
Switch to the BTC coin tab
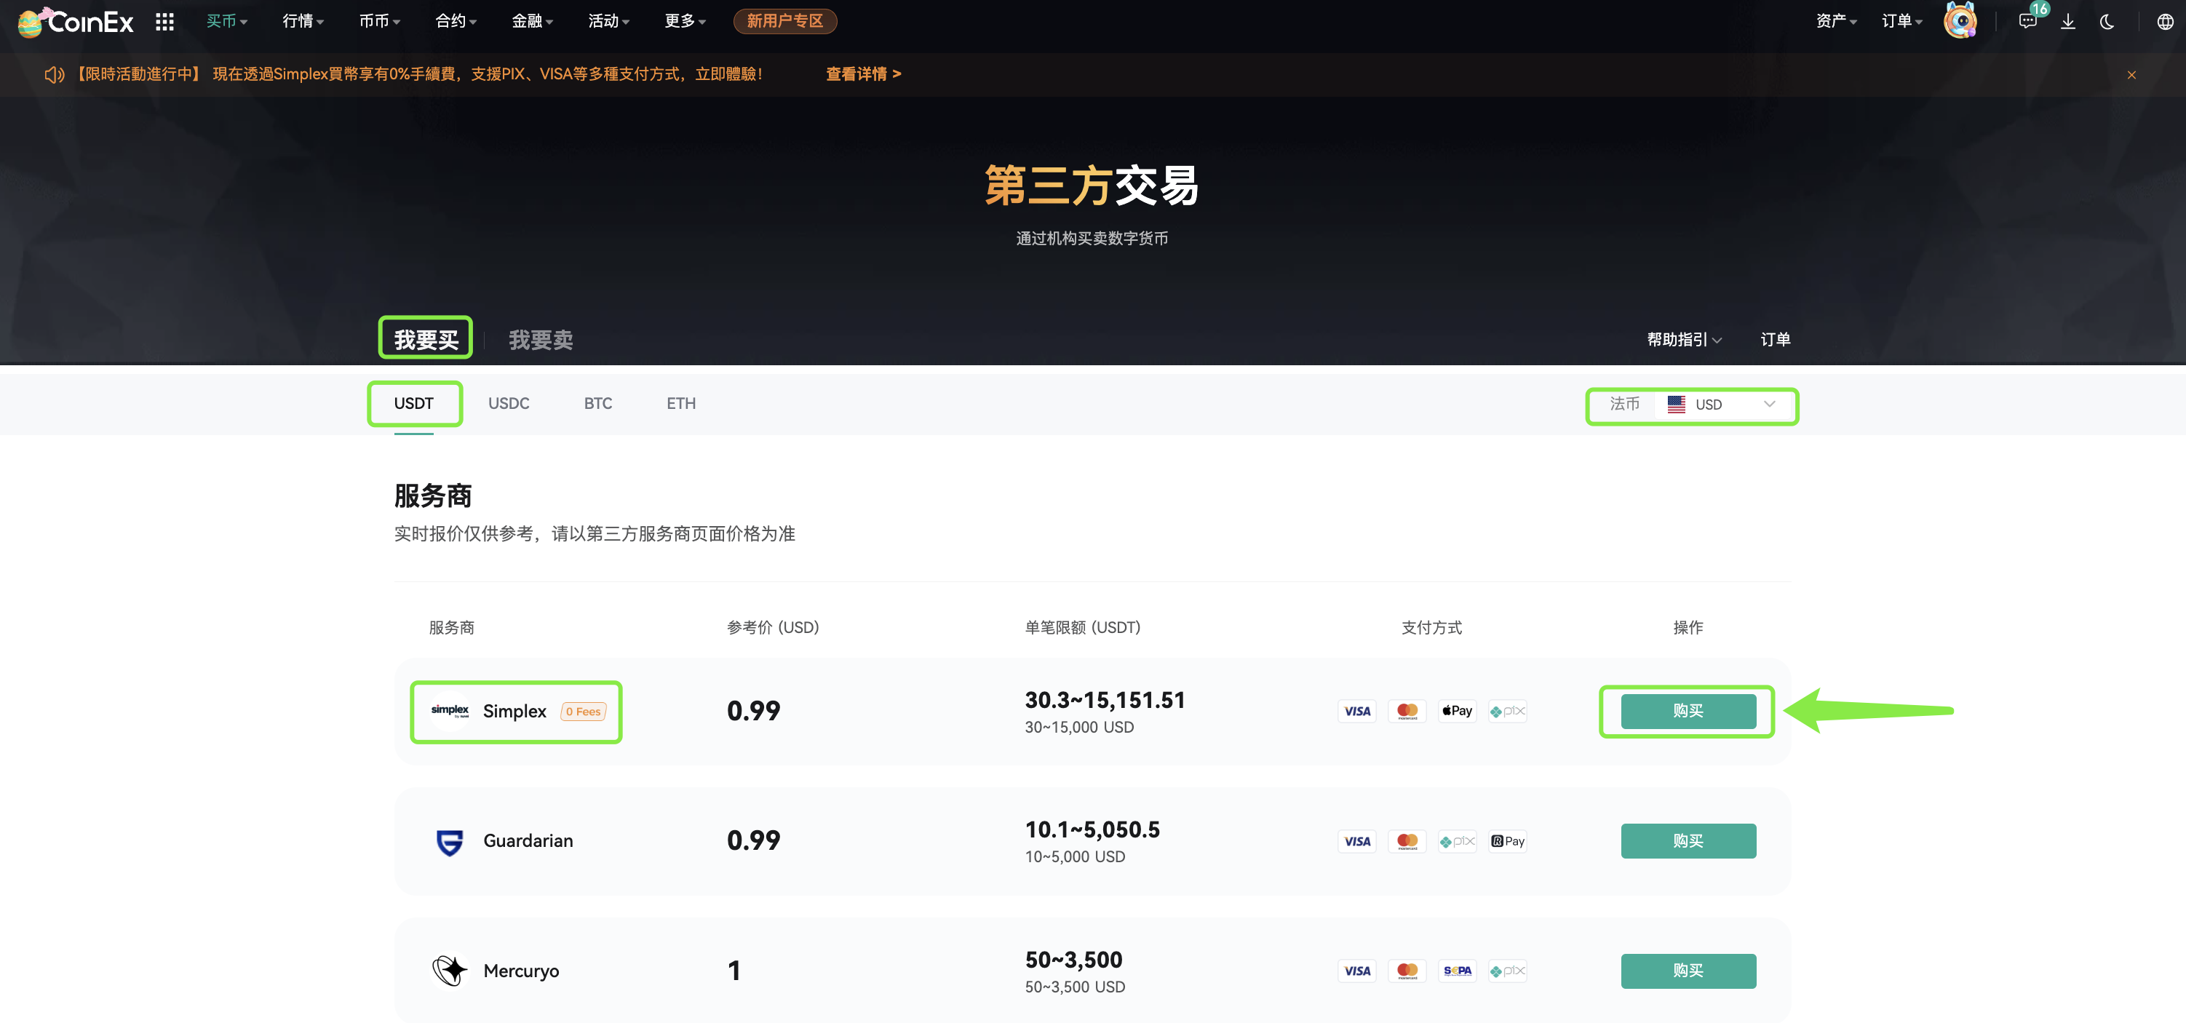[597, 404]
